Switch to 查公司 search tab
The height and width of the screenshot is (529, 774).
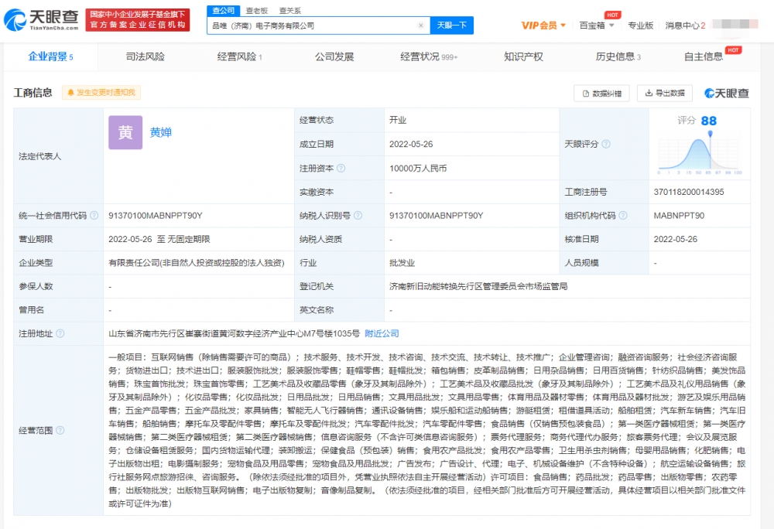[x=223, y=10]
